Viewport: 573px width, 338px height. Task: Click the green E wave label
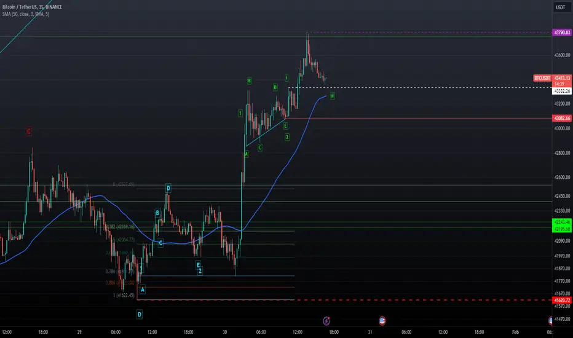coord(285,126)
